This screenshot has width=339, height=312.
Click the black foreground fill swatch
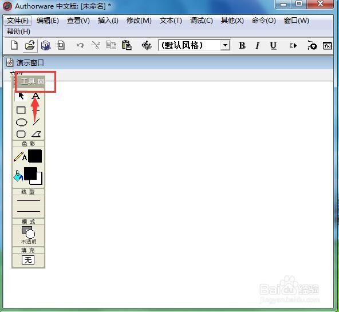coord(30,173)
